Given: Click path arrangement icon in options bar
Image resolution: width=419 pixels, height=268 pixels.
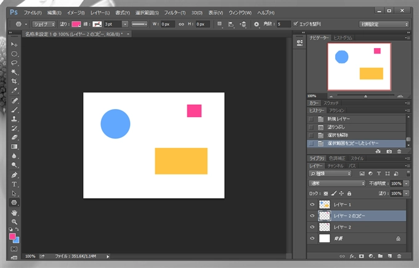Looking at the screenshot, I should [x=243, y=24].
